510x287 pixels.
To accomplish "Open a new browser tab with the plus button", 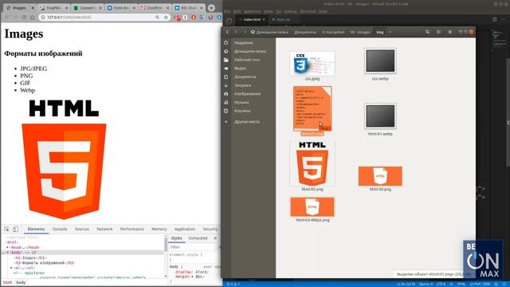I will [211, 7].
